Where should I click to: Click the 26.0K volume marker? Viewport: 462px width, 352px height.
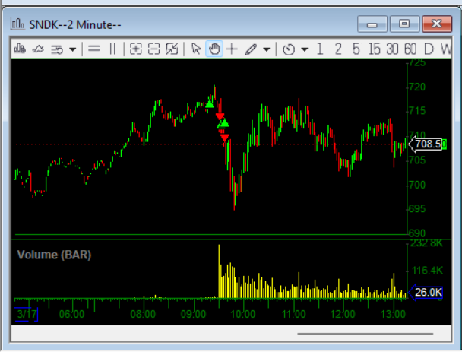point(426,292)
